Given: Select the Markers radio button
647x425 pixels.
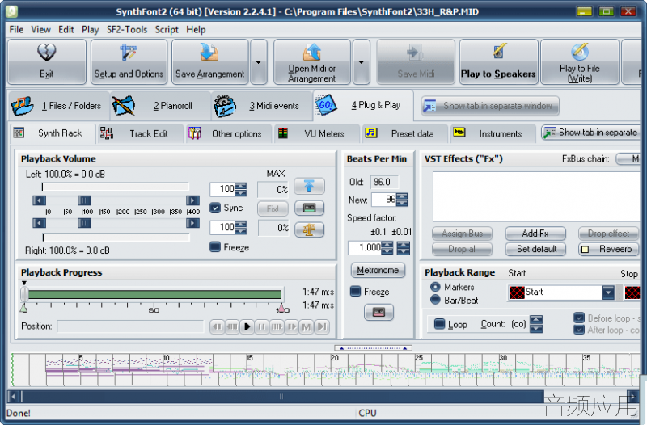Looking at the screenshot, I should click(435, 287).
